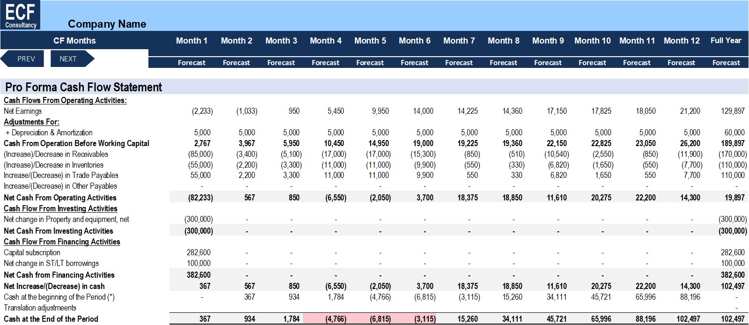
Task: Select the Full Year column header
Action: click(726, 41)
